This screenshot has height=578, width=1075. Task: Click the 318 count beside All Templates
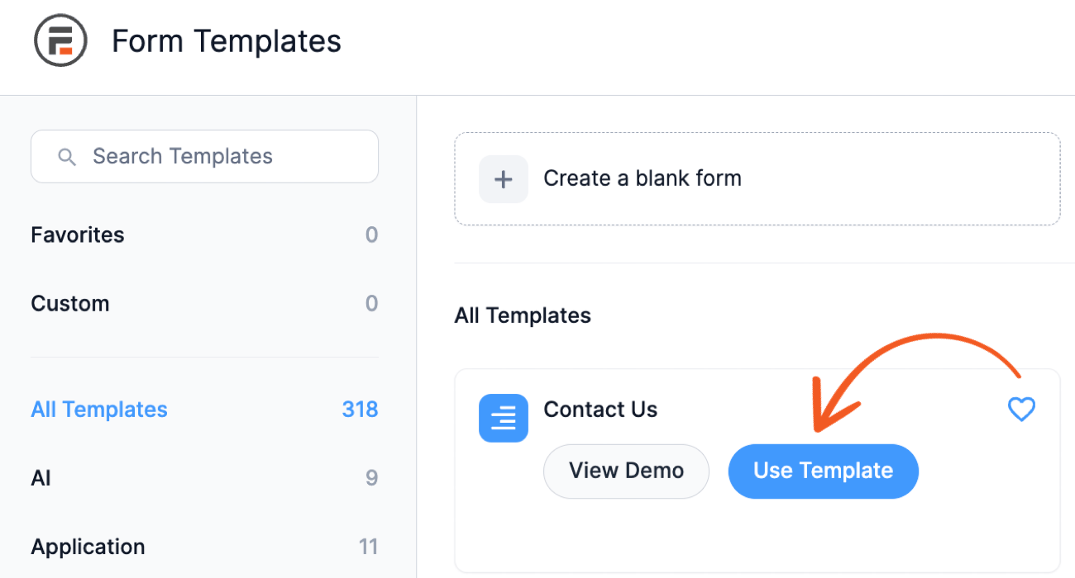coord(360,410)
